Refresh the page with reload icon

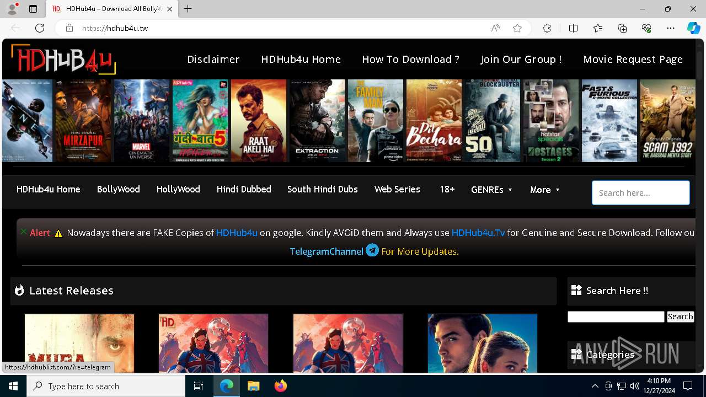[40, 28]
